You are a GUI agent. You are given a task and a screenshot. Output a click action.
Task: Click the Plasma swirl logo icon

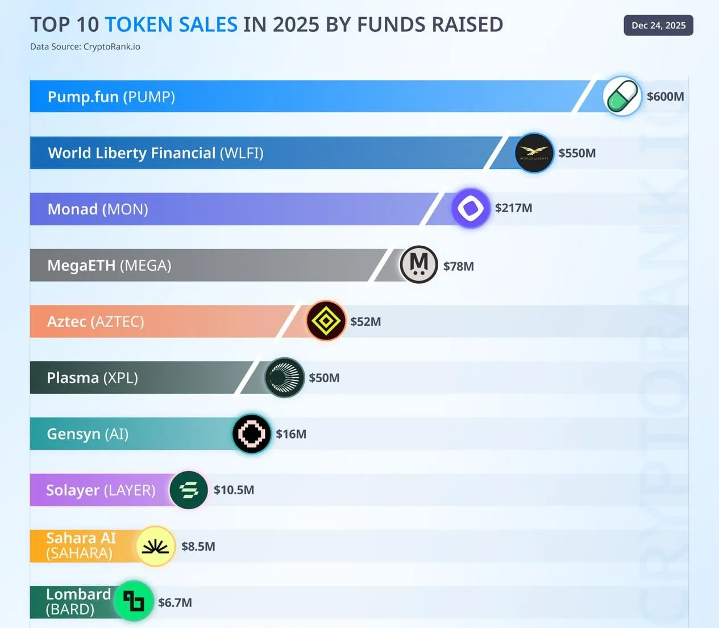coord(284,378)
